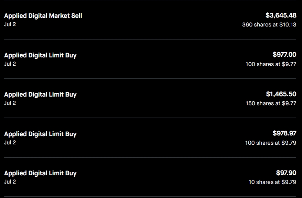Image resolution: width=302 pixels, height=198 pixels.
Task: Open the $977.00 Limit Buy order
Action: [40, 55]
